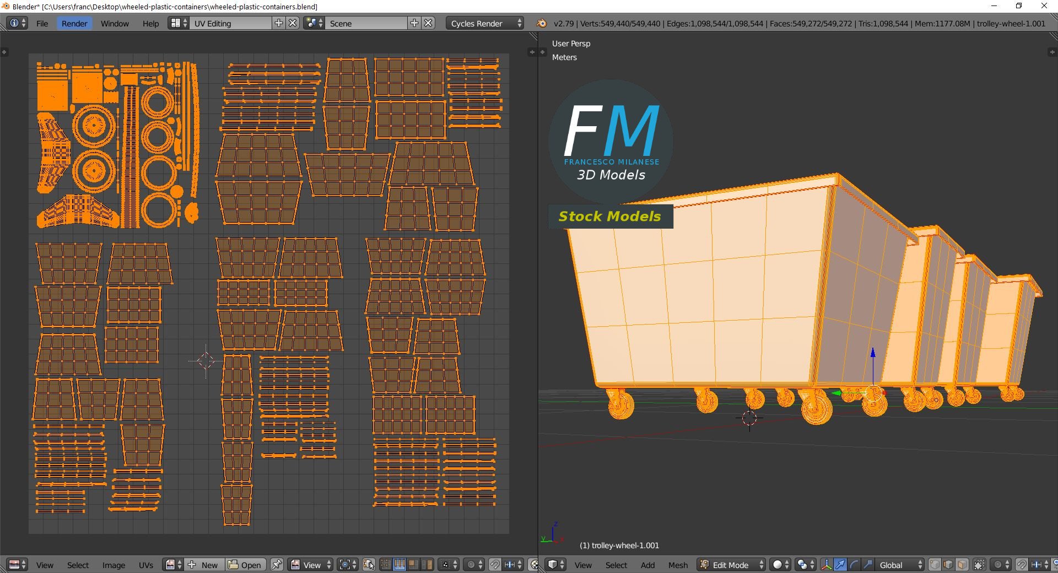Viewport: 1058px width, 573px height.
Task: Toggle UV and edit mode selection sync
Action: coord(369,565)
